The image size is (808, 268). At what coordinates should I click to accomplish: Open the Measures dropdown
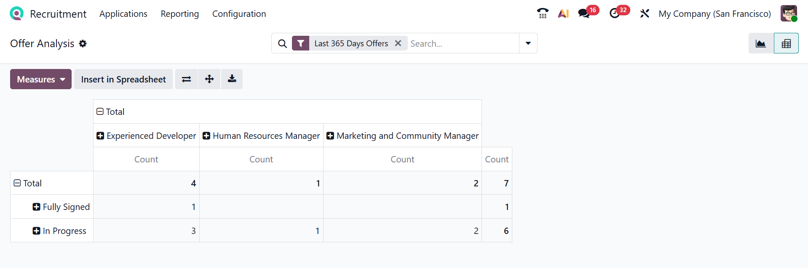[41, 79]
